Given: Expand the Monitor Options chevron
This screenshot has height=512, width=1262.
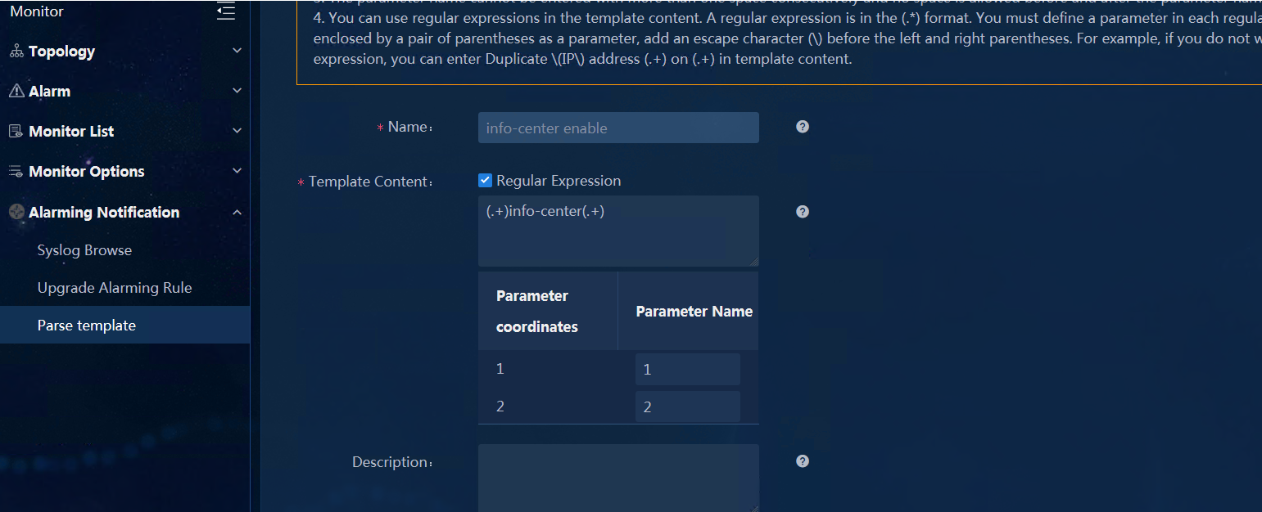Looking at the screenshot, I should coord(237,171).
